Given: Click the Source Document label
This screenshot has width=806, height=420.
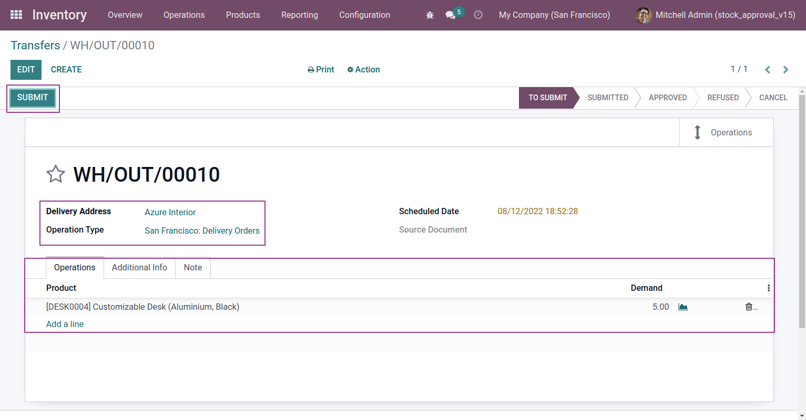Looking at the screenshot, I should click(433, 229).
